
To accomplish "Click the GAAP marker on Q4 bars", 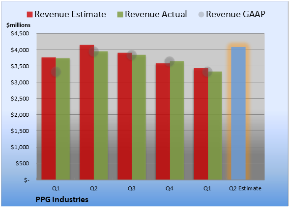I will [x=170, y=61].
